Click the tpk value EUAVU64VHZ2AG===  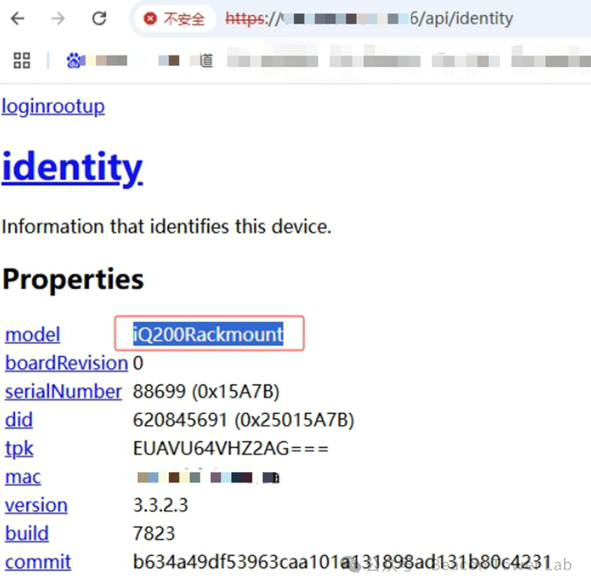click(230, 448)
